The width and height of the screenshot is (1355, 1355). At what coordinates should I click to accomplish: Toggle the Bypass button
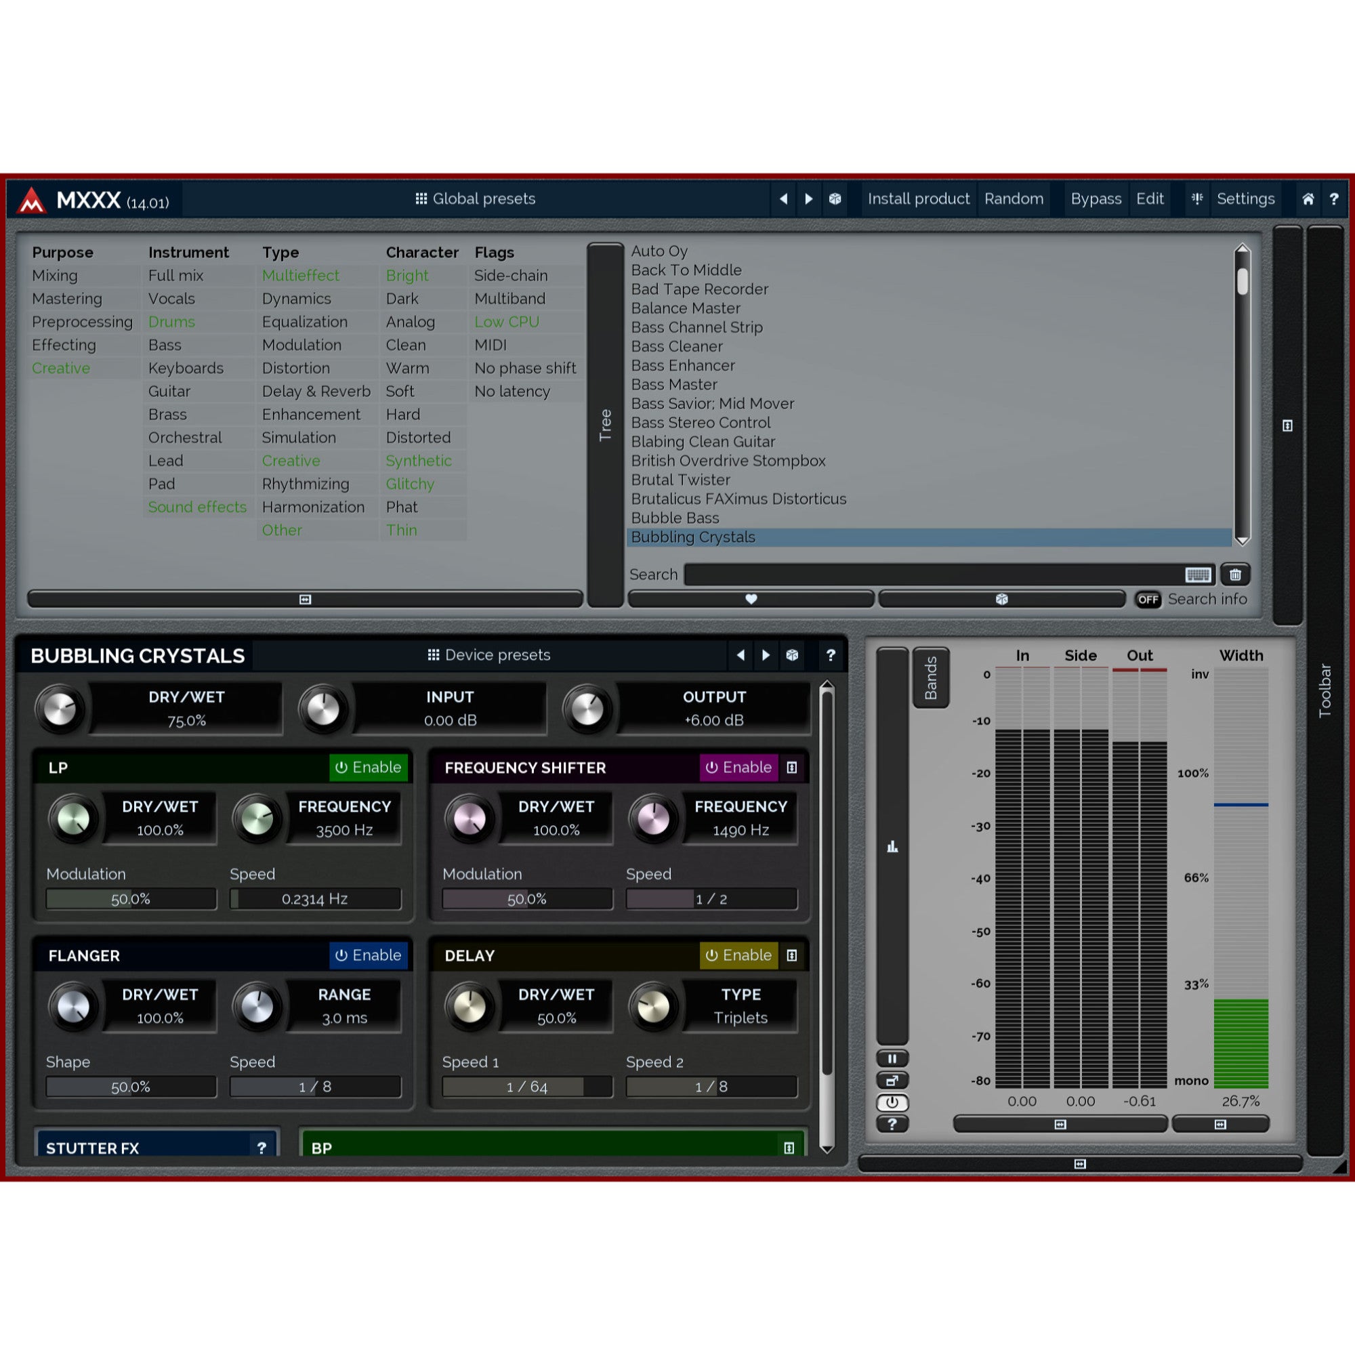coord(1096,199)
